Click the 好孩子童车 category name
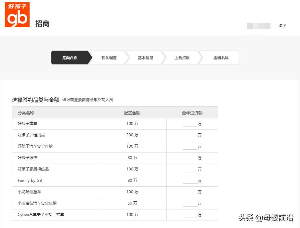 pyautogui.click(x=27, y=124)
